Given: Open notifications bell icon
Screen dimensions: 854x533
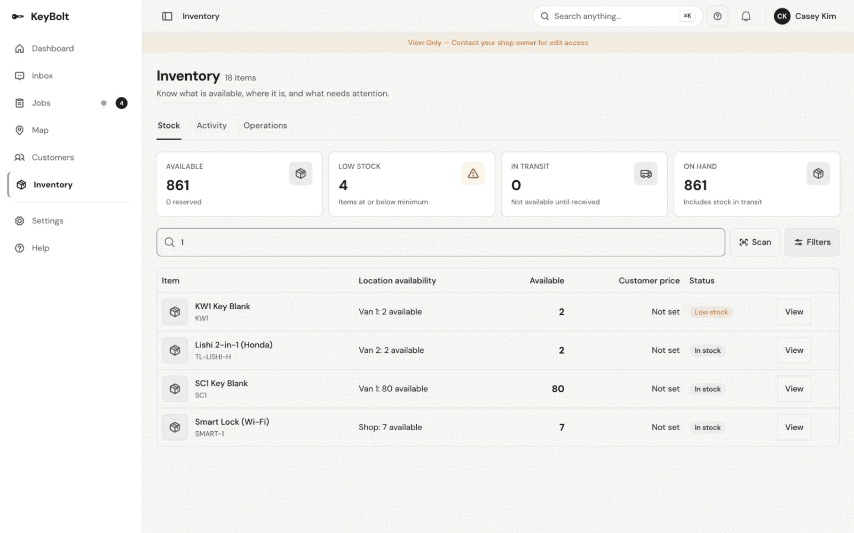Looking at the screenshot, I should coord(746,17).
